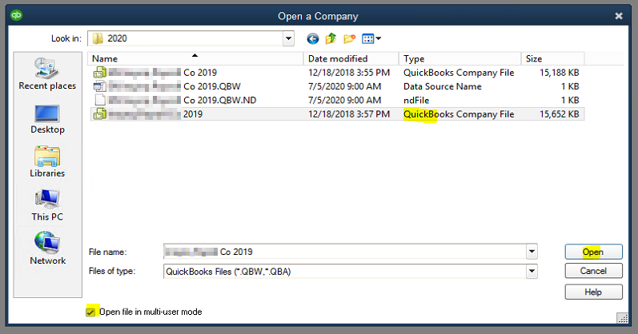638x334 pixels.
Task: Sort files by Name column header
Action: coord(195,58)
